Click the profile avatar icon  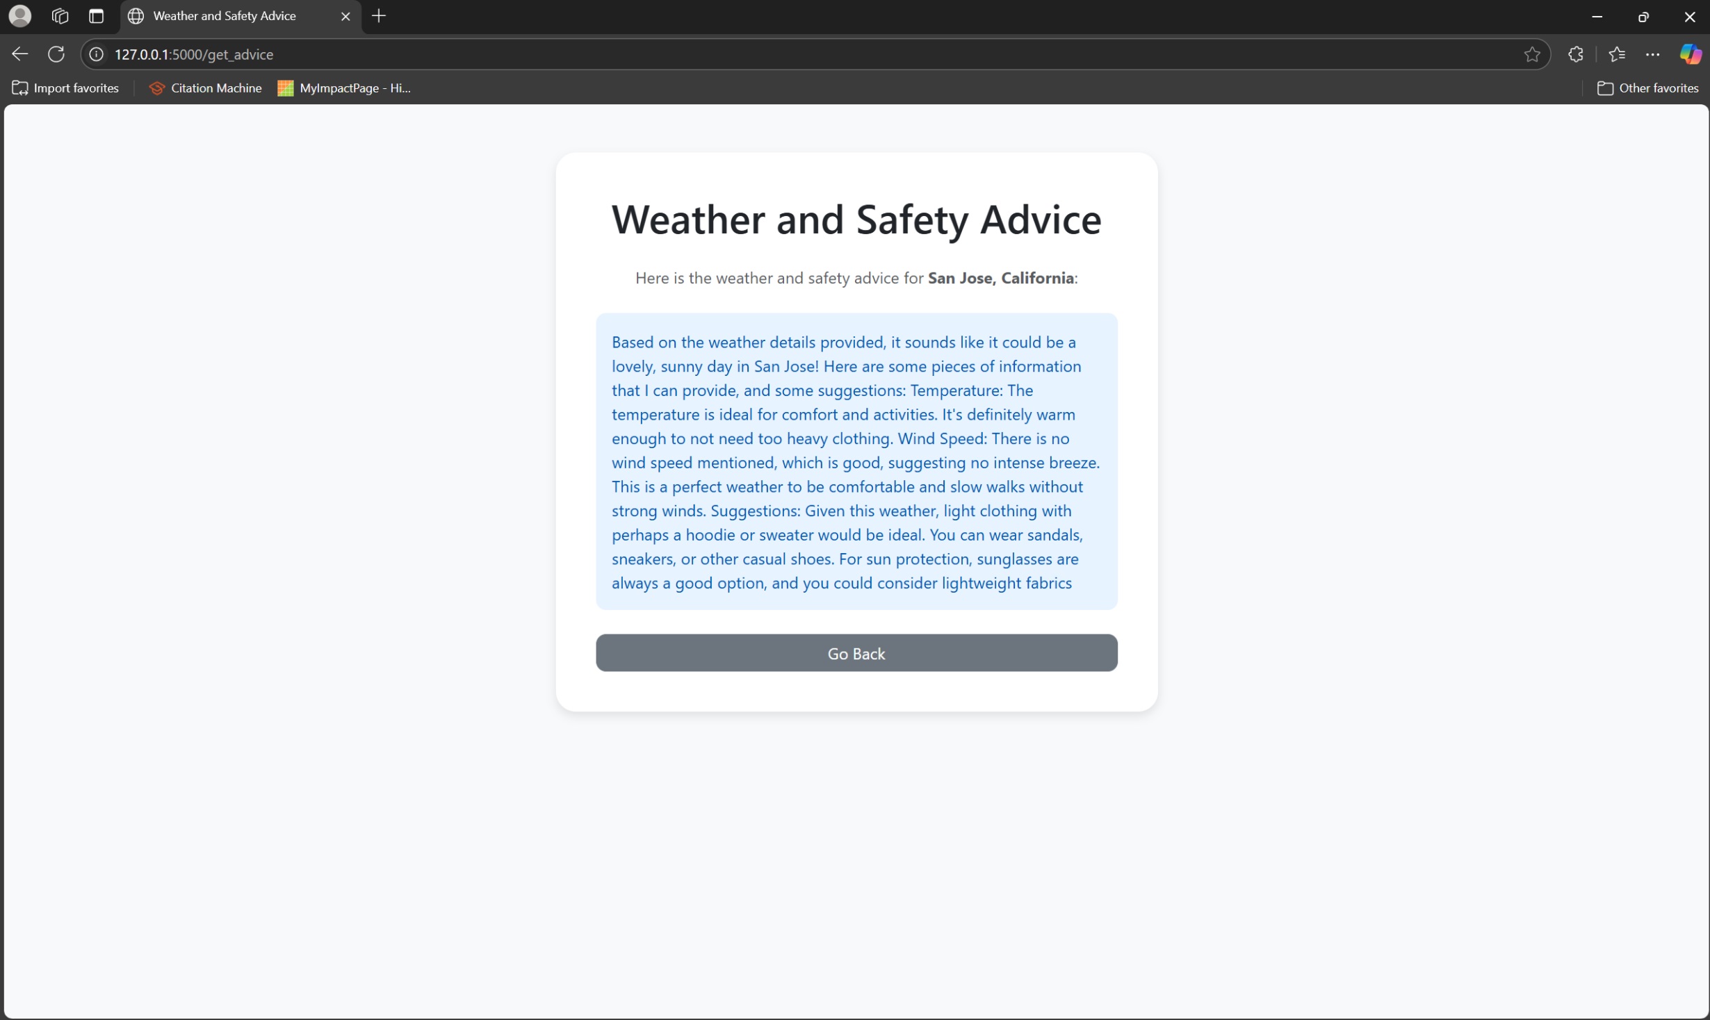(x=20, y=16)
